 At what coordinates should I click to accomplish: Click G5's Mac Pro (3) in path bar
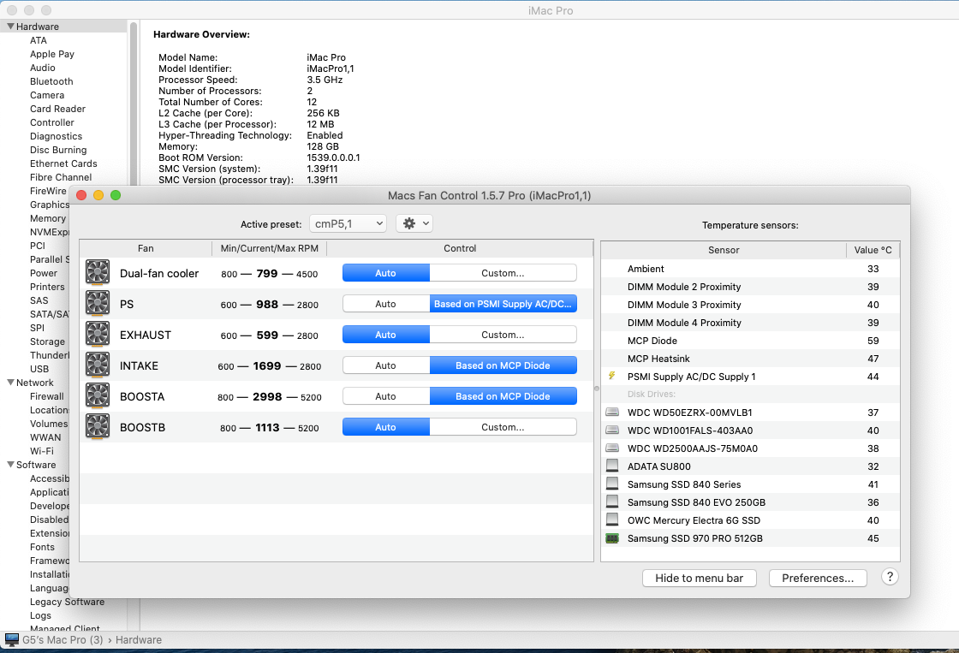coord(63,639)
